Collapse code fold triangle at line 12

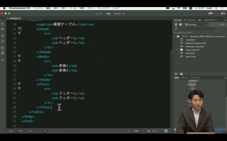coord(19,33)
